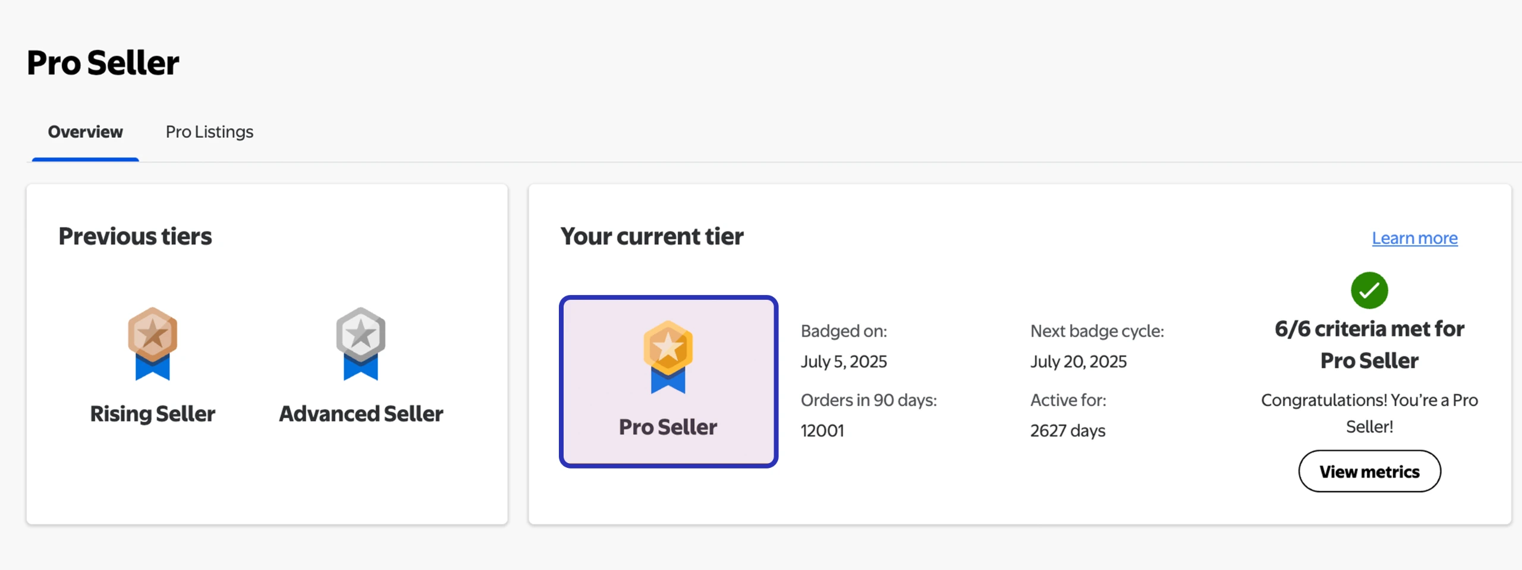
Task: Click the next badge cycle date July 20, 2025
Action: (x=1078, y=362)
